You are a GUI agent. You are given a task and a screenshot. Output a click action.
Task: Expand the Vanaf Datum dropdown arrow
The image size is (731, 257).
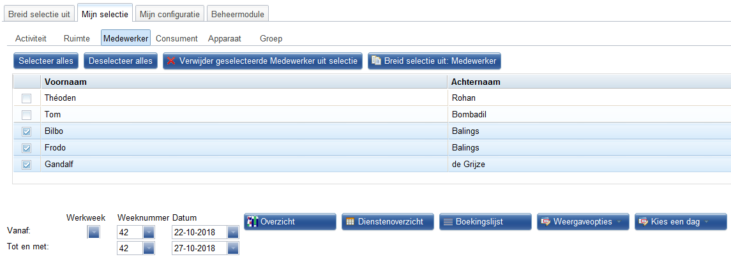(x=232, y=232)
